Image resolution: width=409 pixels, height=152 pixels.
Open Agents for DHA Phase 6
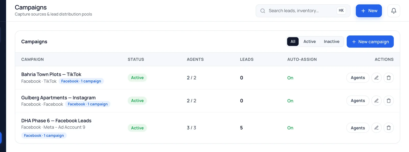(x=358, y=128)
